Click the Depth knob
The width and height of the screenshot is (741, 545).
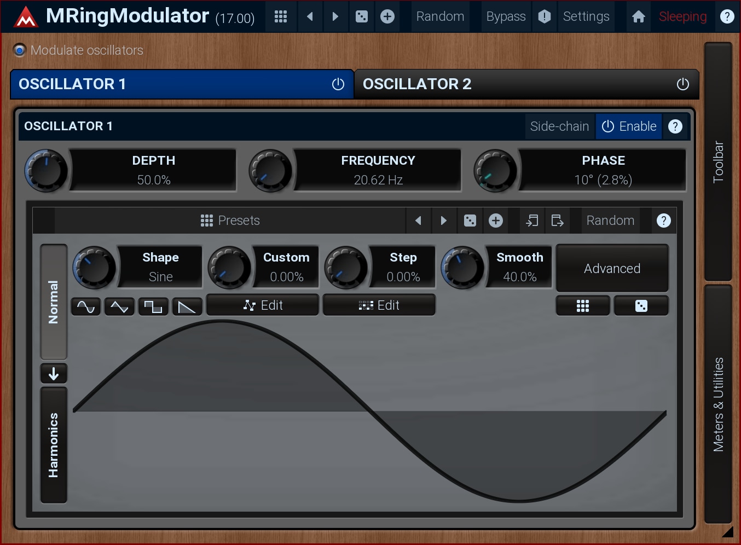pyautogui.click(x=47, y=171)
